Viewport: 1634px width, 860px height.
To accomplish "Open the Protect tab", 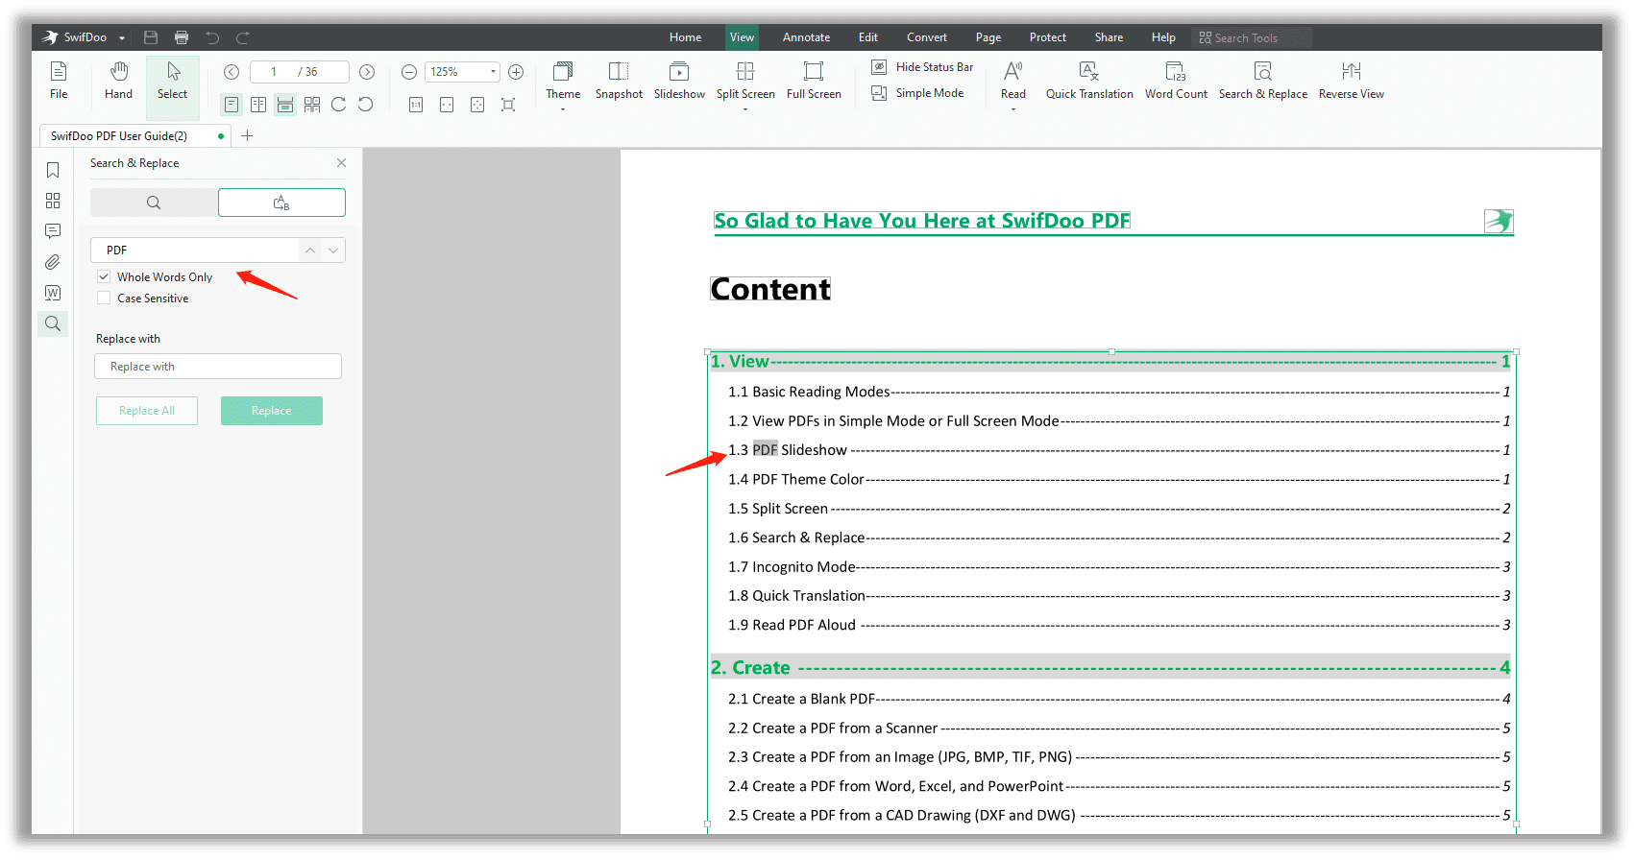I will (x=1048, y=37).
